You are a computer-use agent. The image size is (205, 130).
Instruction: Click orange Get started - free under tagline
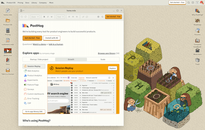[x=32, y=38]
